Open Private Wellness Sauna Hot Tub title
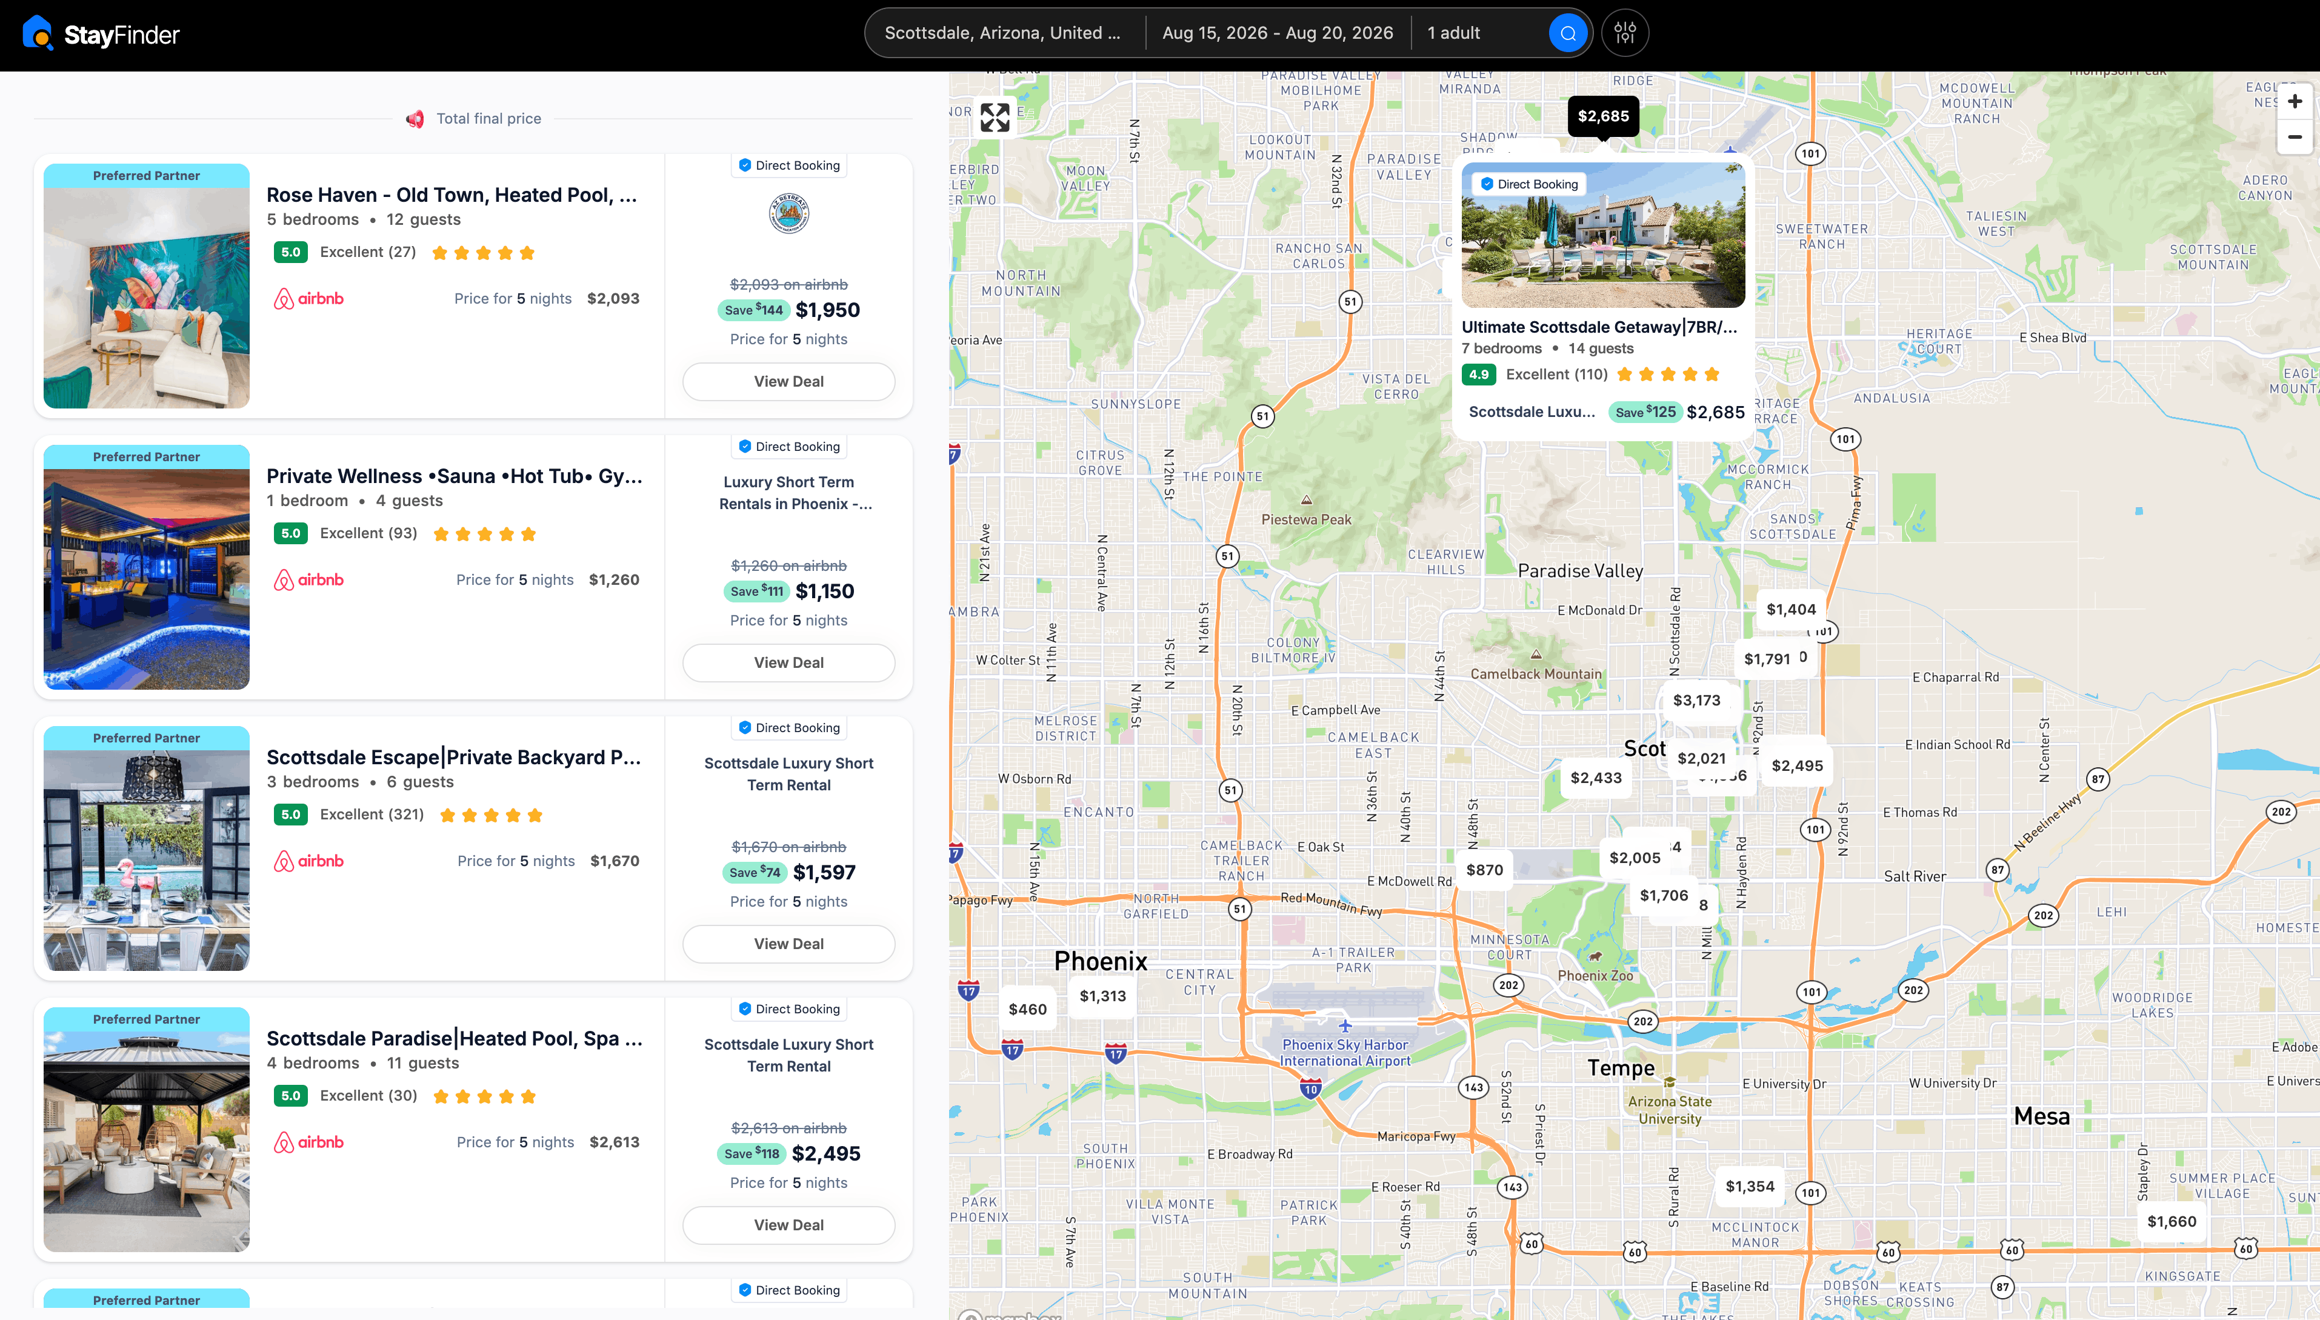 [454, 476]
